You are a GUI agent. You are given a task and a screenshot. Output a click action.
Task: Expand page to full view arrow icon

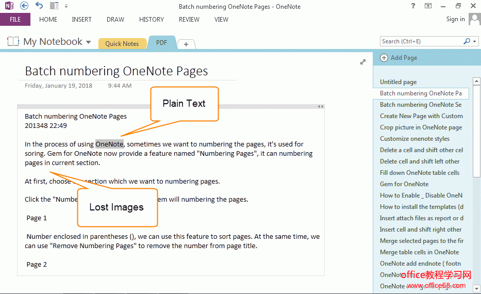[x=363, y=62]
